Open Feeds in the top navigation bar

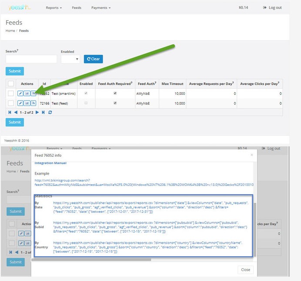coord(77,8)
